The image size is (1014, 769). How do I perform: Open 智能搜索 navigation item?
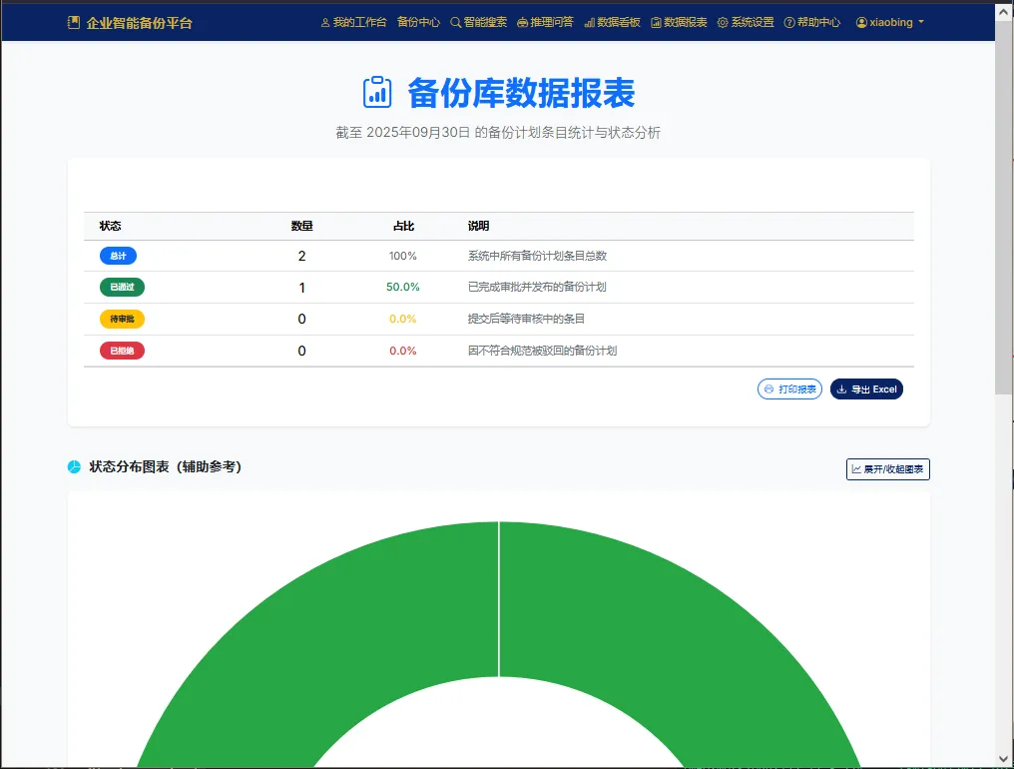pos(478,22)
